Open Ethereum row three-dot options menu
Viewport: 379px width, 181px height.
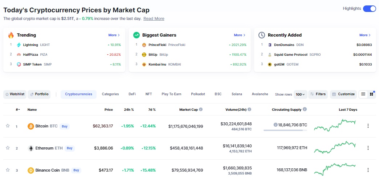click(368, 148)
